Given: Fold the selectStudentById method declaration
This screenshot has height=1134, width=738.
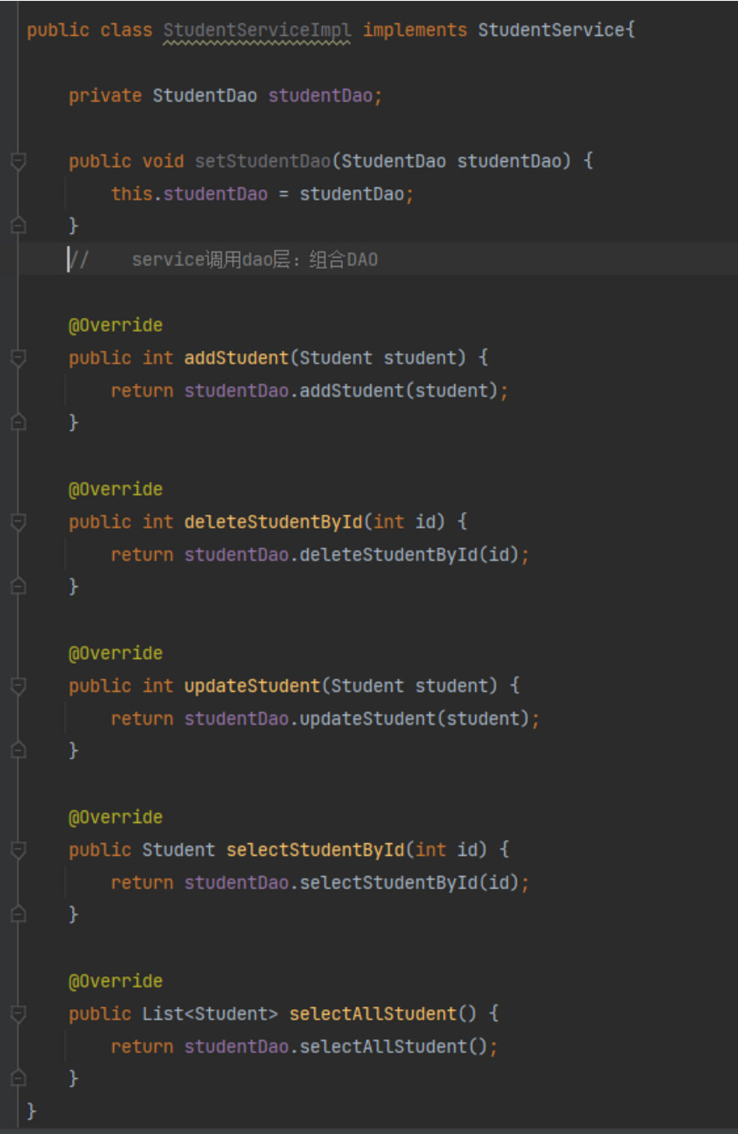Looking at the screenshot, I should pyautogui.click(x=19, y=850).
